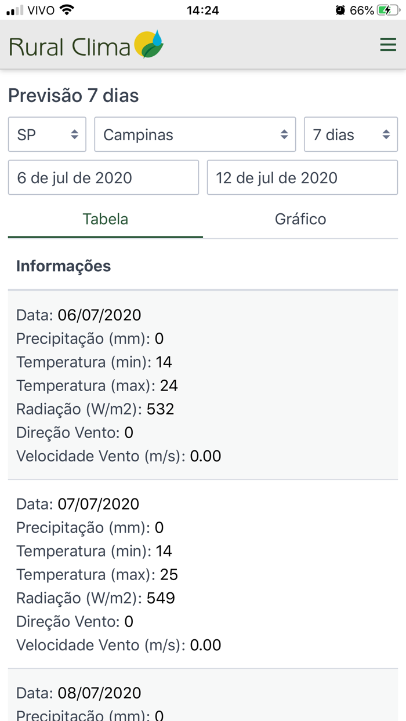Image resolution: width=406 pixels, height=721 pixels.
Task: Open the start date field 6 de jul
Action: pos(103,177)
